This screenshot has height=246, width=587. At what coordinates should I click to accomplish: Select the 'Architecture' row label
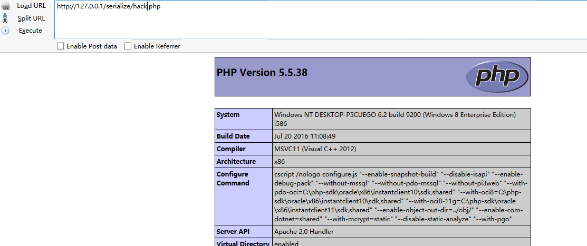point(236,162)
